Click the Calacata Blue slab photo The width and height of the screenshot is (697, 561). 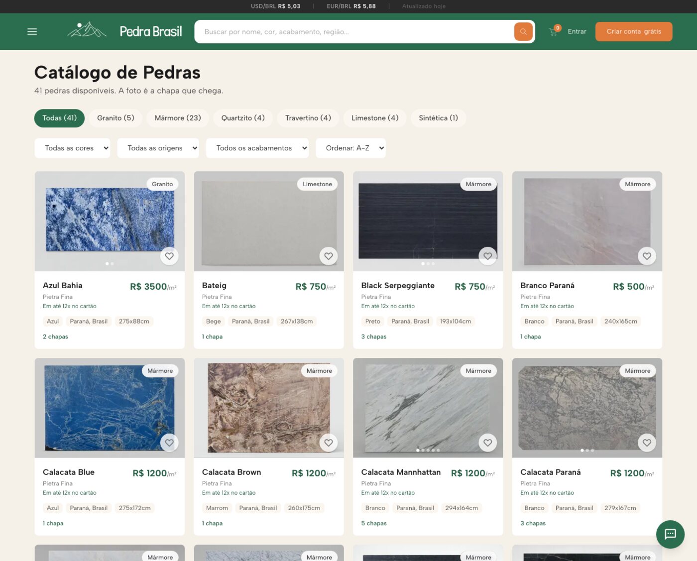pos(110,407)
